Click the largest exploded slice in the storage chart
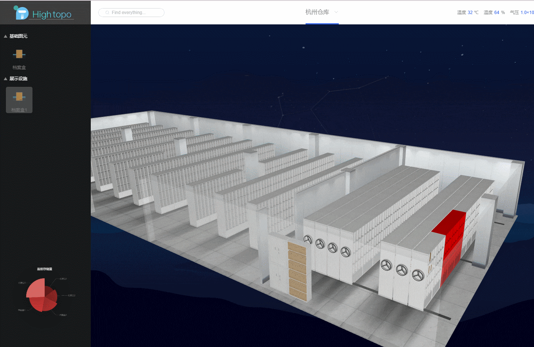The width and height of the screenshot is (534, 347). pyautogui.click(x=35, y=288)
